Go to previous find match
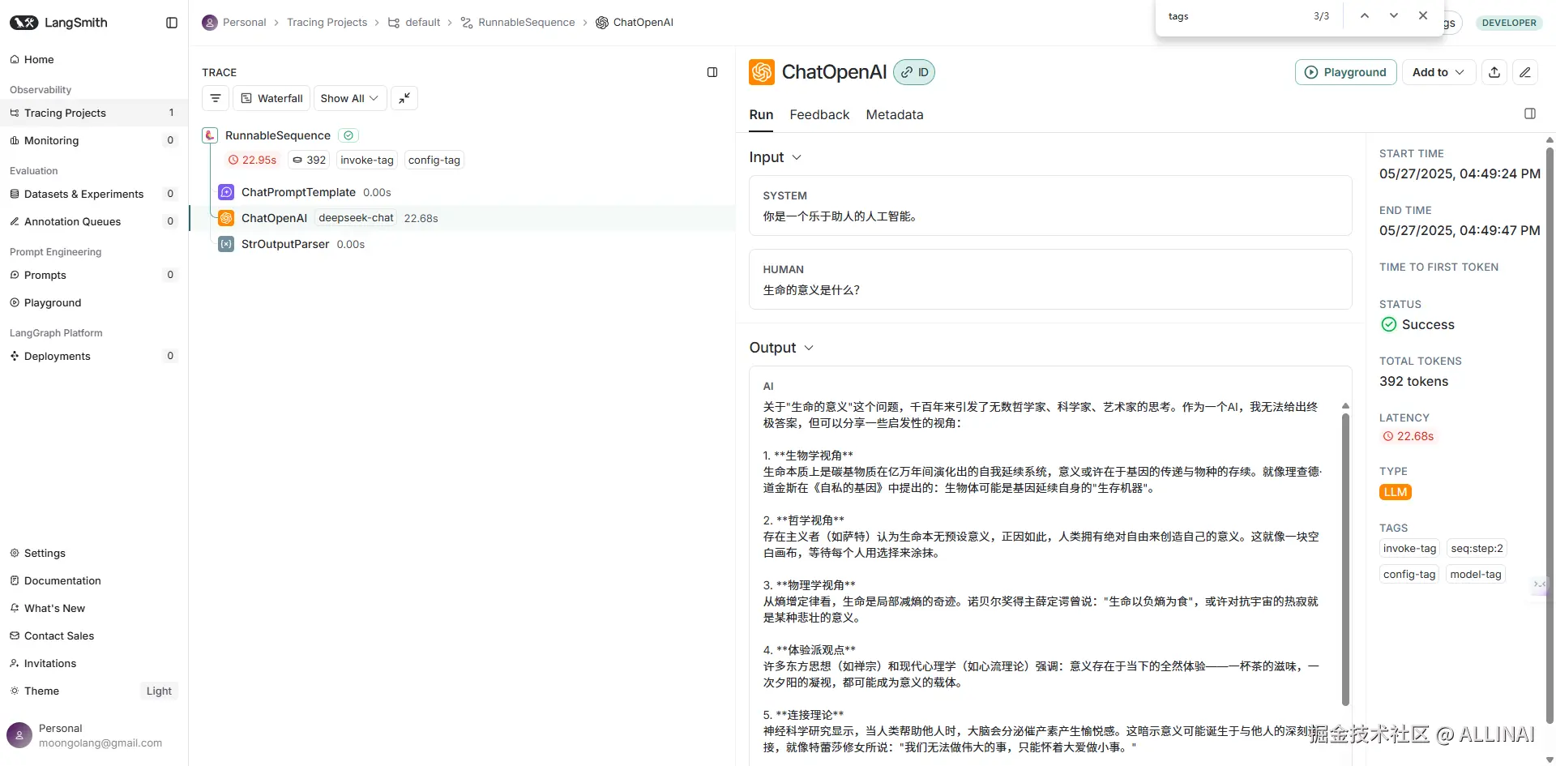 click(1365, 16)
